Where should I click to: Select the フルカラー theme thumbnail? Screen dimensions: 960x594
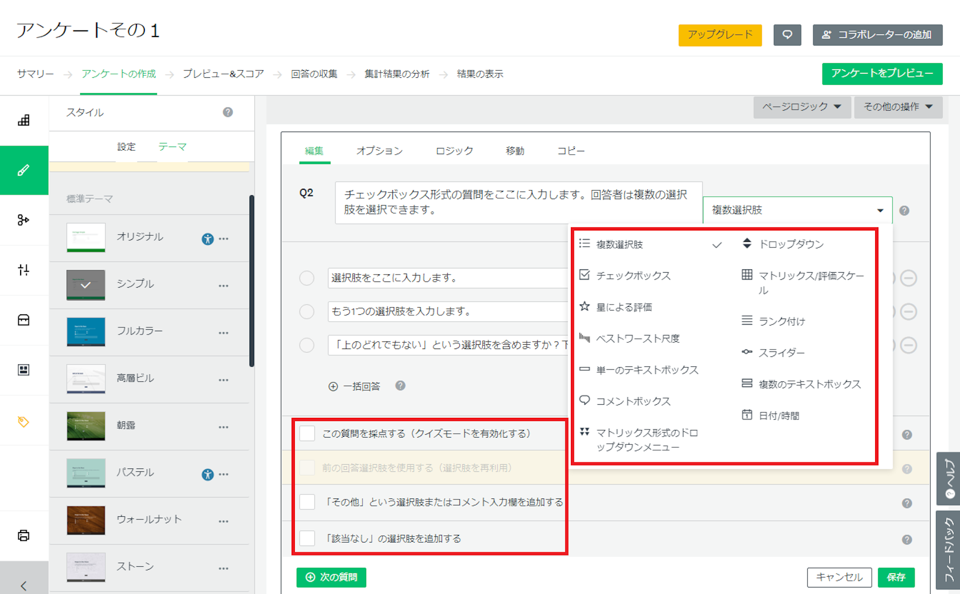click(x=86, y=331)
